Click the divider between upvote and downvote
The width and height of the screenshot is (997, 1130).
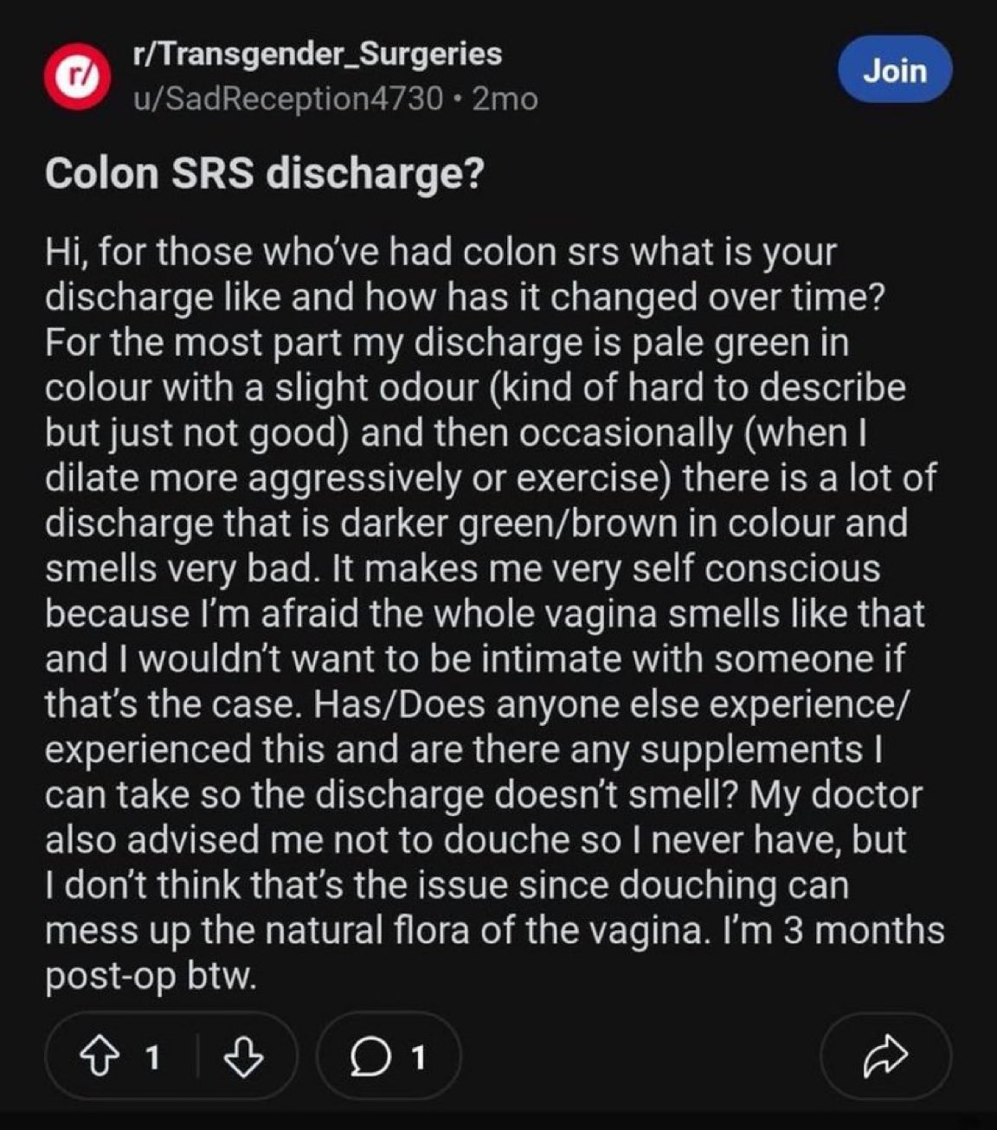(x=198, y=1056)
